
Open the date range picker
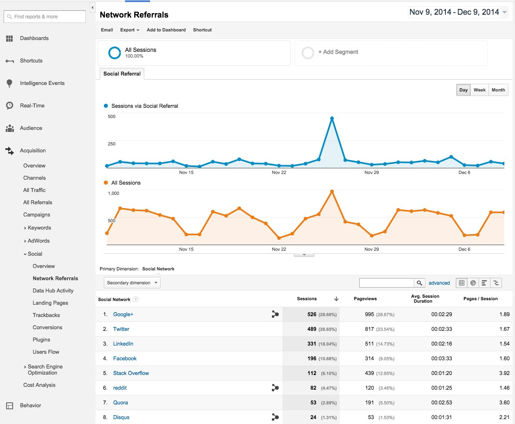(x=458, y=12)
